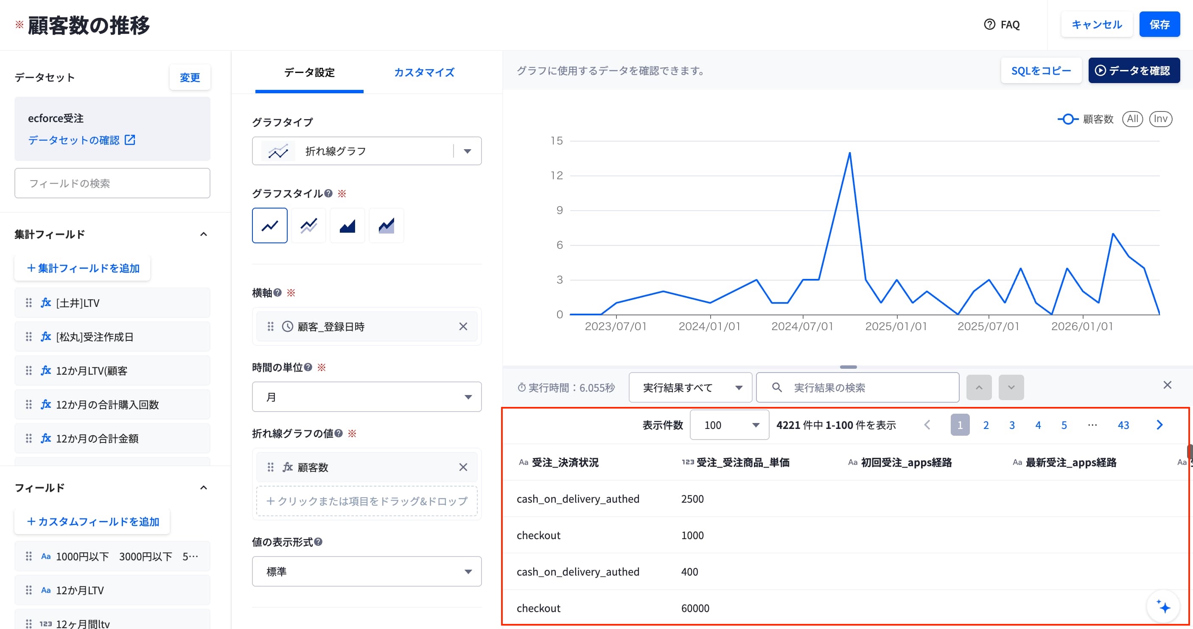Click the drag handle of 12か月LTV(顧客

29,370
